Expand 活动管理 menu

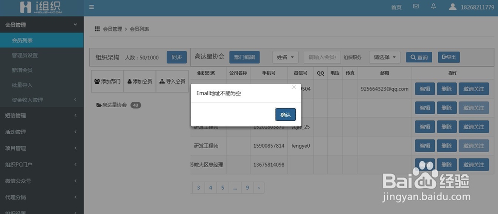pos(42,132)
